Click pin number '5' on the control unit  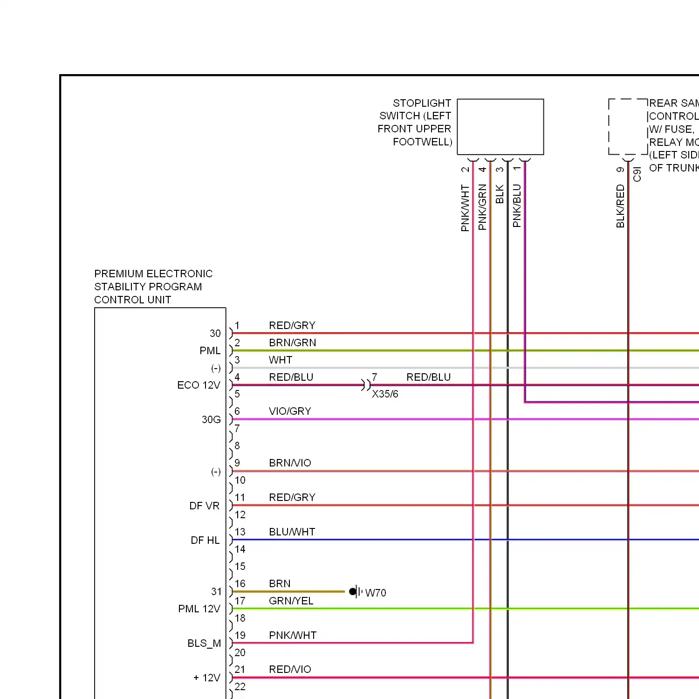click(x=237, y=394)
